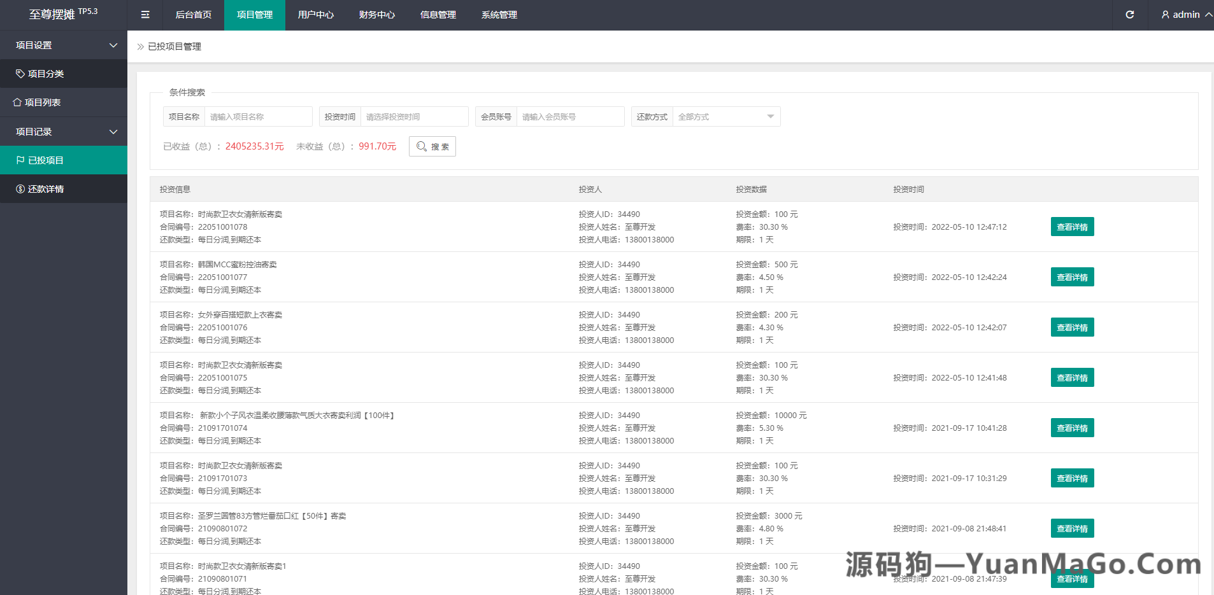Select the flagged 已投项目 sidebar item
Screen dimensions: 1214x595
20,160
